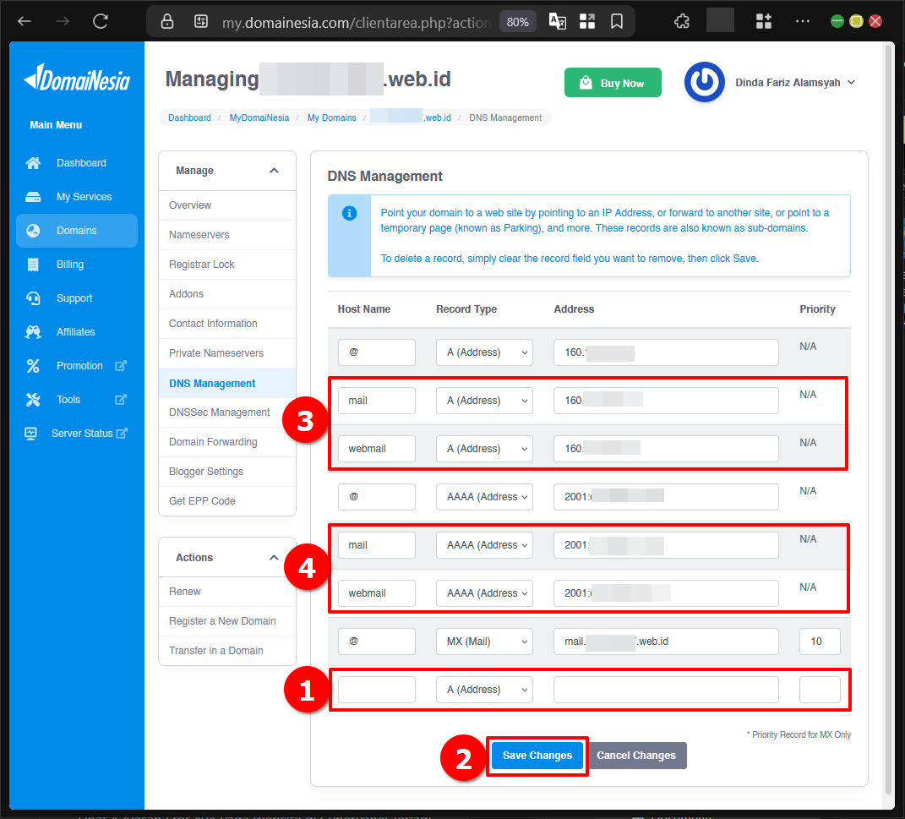Click the empty Host Name field in new record row
This screenshot has width=905, height=819.
[x=376, y=689]
